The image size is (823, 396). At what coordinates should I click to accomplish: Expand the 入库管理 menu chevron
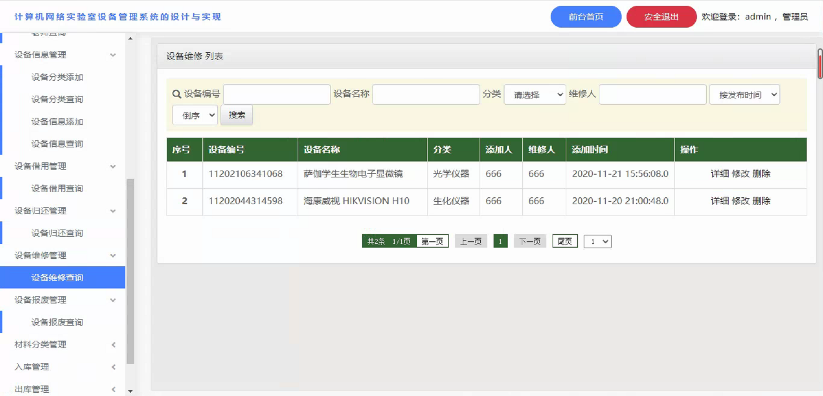pos(113,367)
